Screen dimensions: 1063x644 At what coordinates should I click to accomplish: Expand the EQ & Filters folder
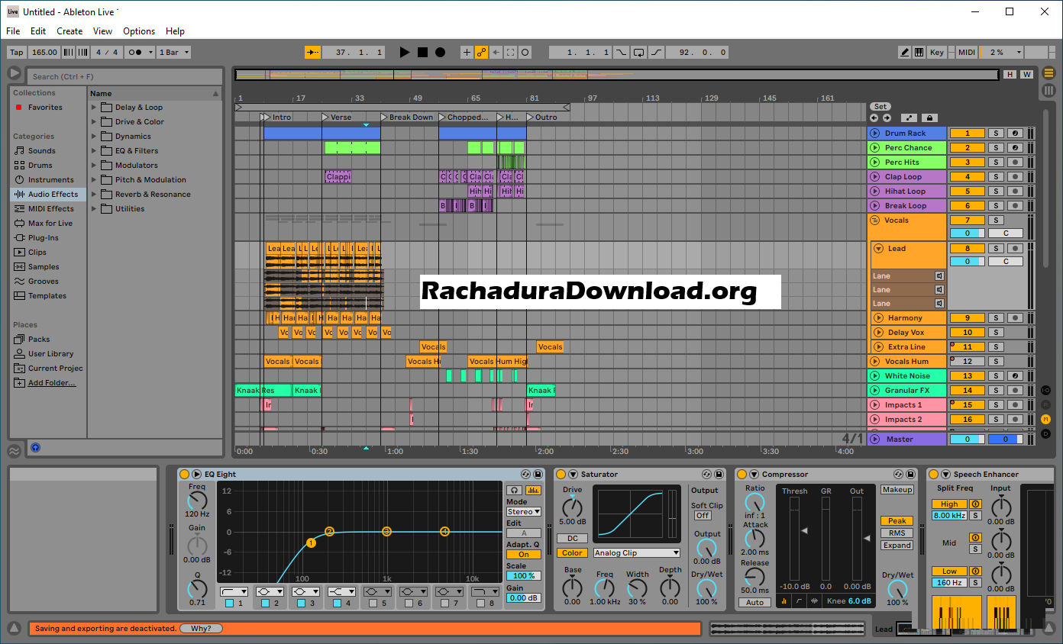coord(94,150)
